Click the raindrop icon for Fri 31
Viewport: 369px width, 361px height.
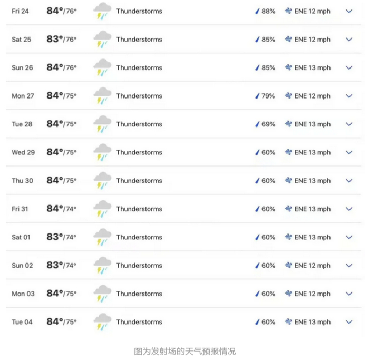coord(257,209)
